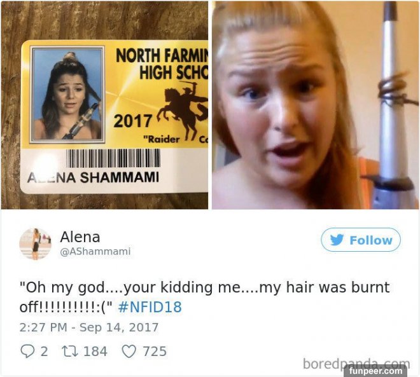420x377 pixels.
Task: Click the heart like icon
Action: 129,351
